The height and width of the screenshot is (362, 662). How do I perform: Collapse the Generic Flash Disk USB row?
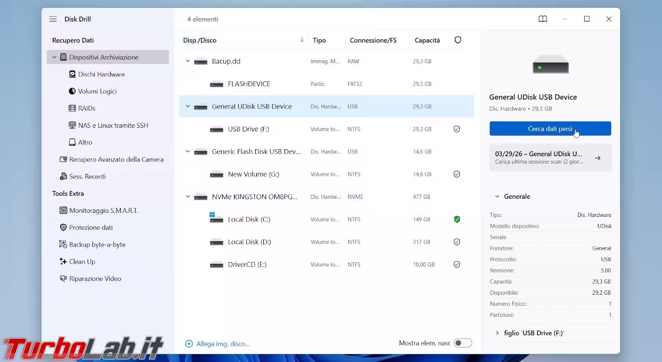pos(188,151)
